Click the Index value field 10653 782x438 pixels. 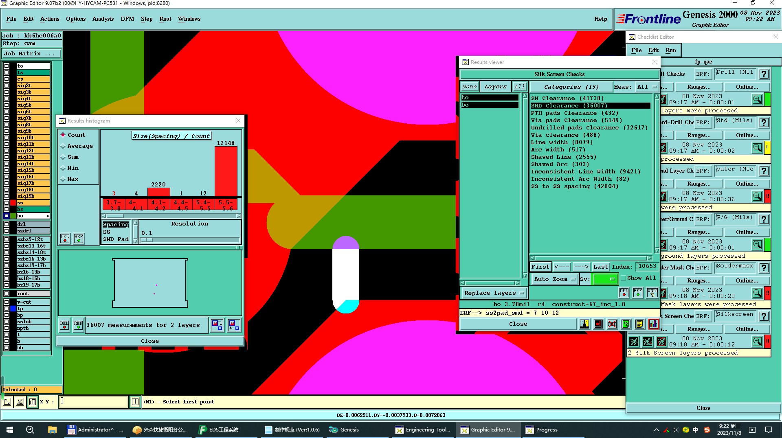click(x=647, y=266)
